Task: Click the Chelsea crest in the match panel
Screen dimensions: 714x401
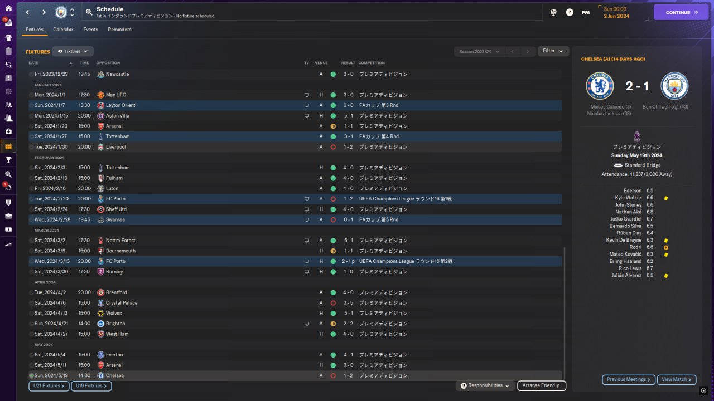Action: 600,86
